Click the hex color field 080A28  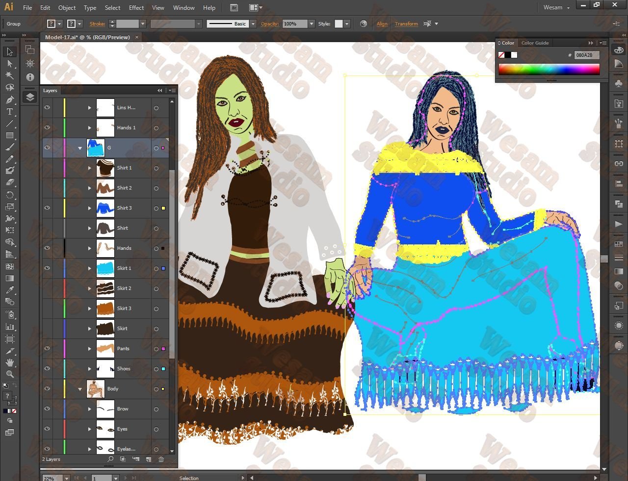586,55
